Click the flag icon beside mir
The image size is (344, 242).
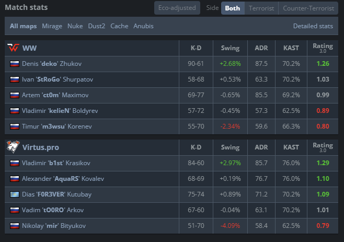15,226
